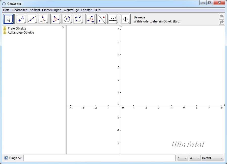Select the Circle tool

pos(67,19)
